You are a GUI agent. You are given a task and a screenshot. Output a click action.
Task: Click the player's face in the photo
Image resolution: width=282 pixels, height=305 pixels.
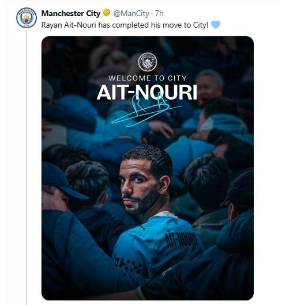[140, 186]
